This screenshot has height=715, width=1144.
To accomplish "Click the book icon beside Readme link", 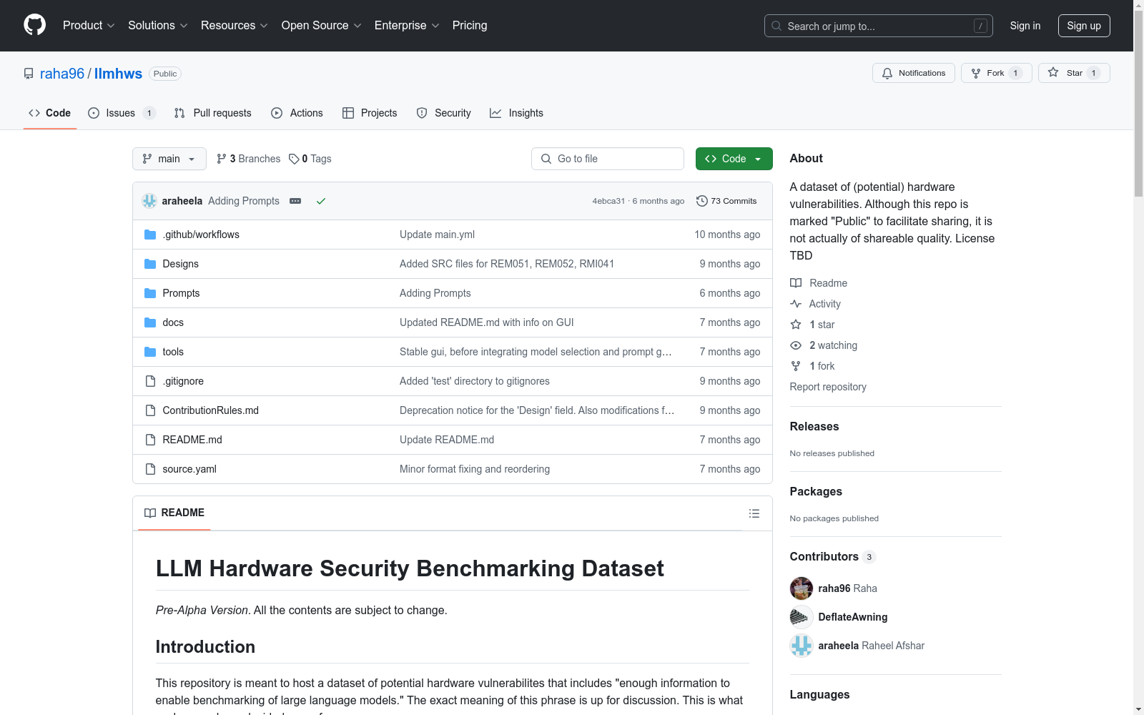I will coord(796,283).
